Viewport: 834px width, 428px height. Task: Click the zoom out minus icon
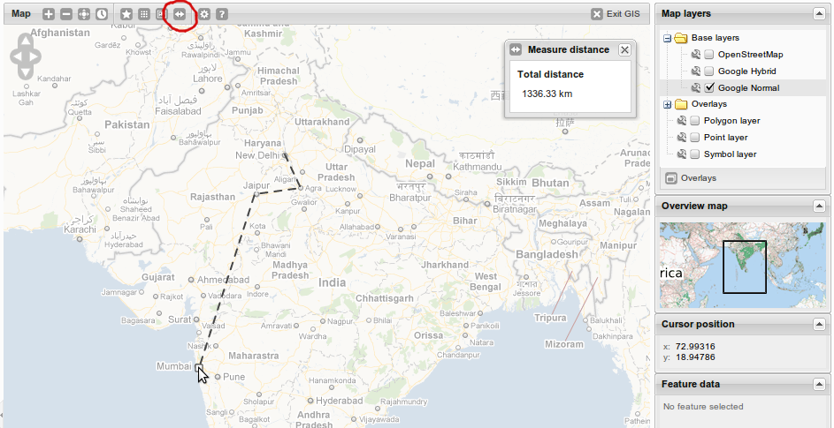click(66, 14)
